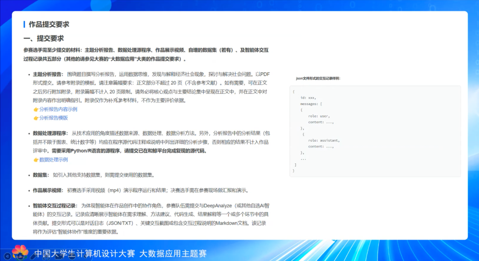Image resolution: width=479 pixels, height=261 pixels.
Task: Select the 作品展示视频 bullet label
Action: [x=48, y=190]
